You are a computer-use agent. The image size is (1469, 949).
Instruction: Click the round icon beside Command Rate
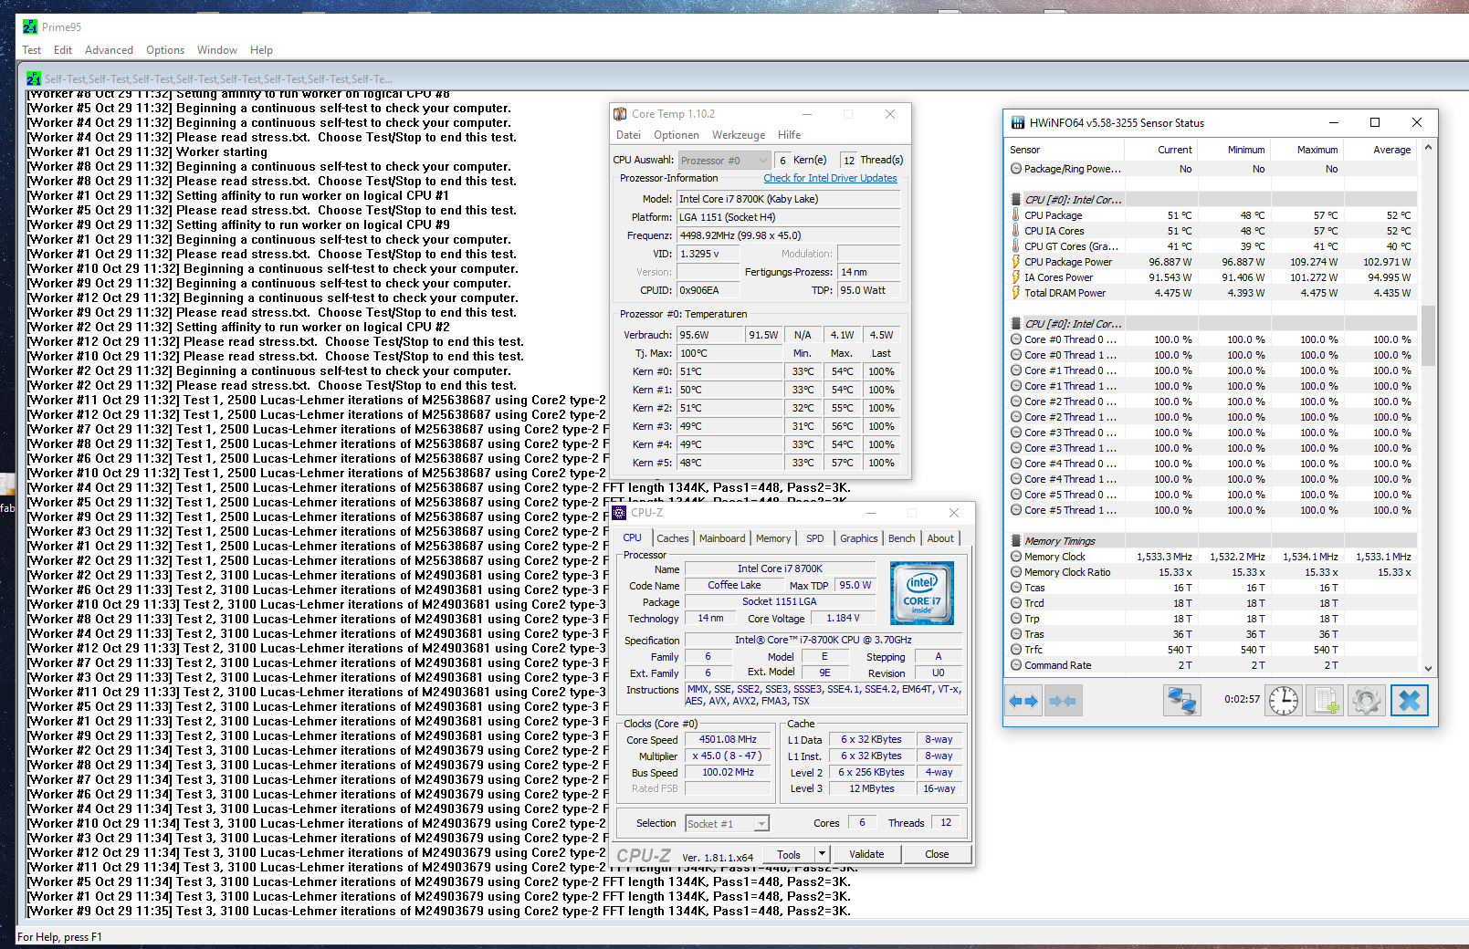[1016, 665]
